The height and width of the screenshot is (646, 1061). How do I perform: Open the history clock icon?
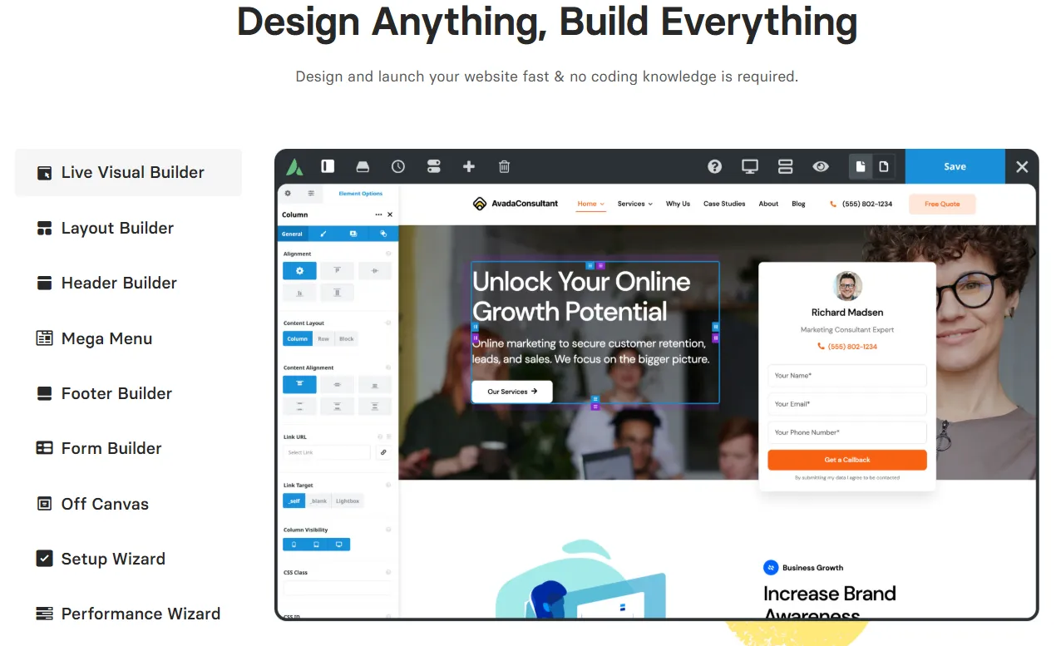(x=398, y=166)
